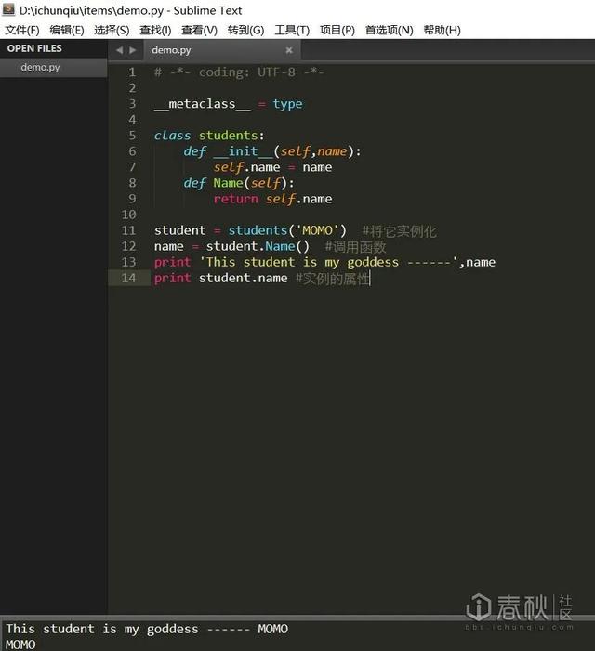
Task: Open the 编辑(E) menu
Action: click(67, 30)
